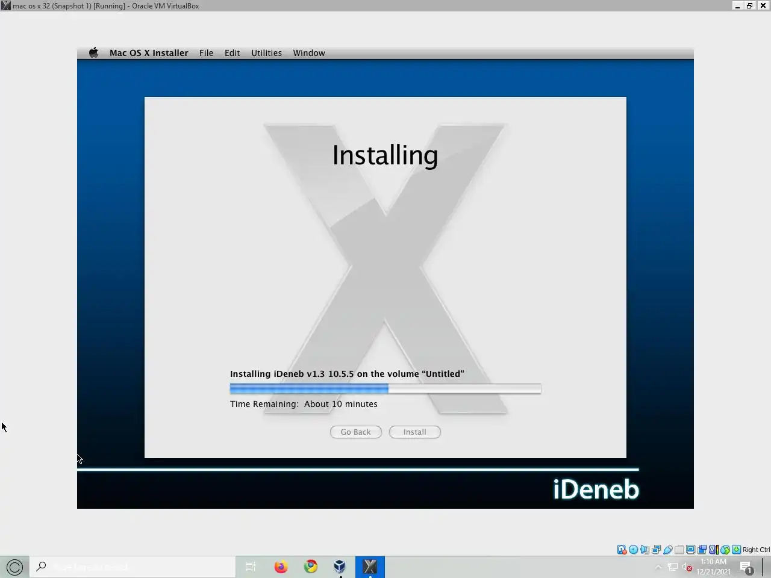Image resolution: width=771 pixels, height=578 pixels.
Task: Open the Apple menu in the installer
Action: tap(93, 53)
